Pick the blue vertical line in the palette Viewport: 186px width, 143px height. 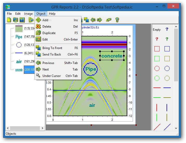pyautogui.click(x=167, y=108)
